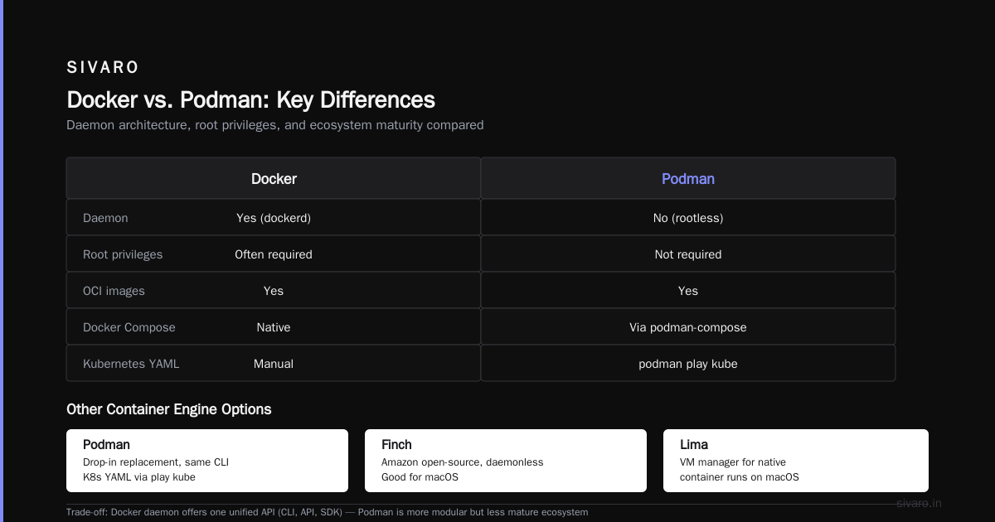The width and height of the screenshot is (995, 522).
Task: Click Yes in Podman's OCI images row
Action: coord(688,291)
